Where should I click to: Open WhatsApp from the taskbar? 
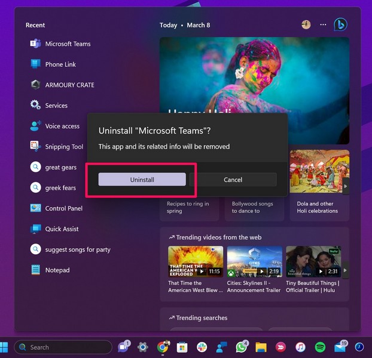[241, 347]
